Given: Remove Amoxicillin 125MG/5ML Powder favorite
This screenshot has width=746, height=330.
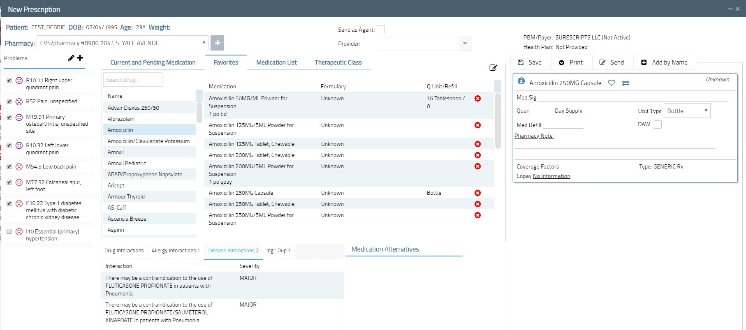Looking at the screenshot, I should (477, 125).
